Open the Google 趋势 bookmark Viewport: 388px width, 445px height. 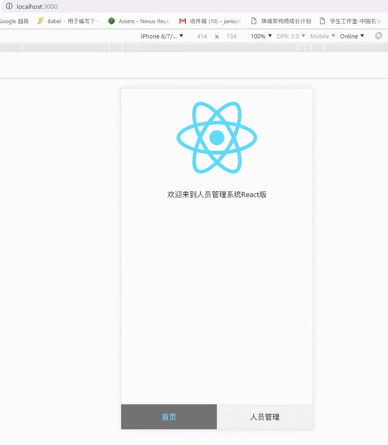14,21
